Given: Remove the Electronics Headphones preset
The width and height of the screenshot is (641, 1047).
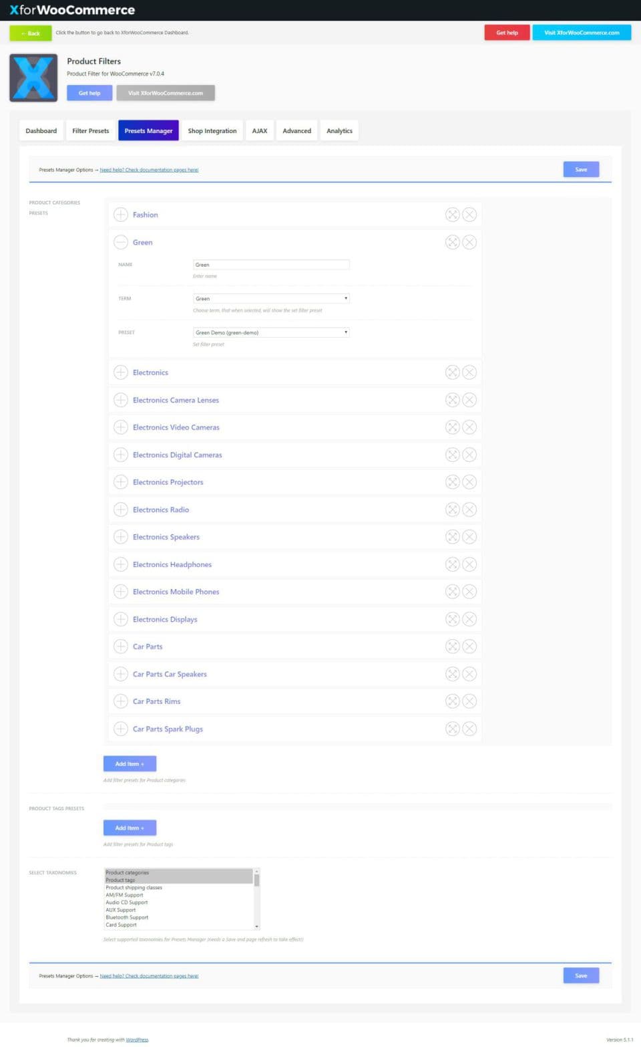Looking at the screenshot, I should [x=469, y=564].
